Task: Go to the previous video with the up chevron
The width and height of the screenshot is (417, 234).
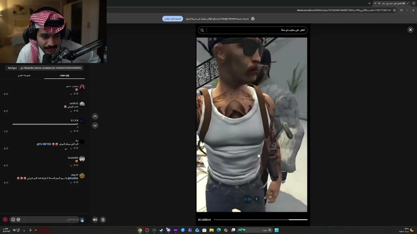Action: [x=95, y=116]
